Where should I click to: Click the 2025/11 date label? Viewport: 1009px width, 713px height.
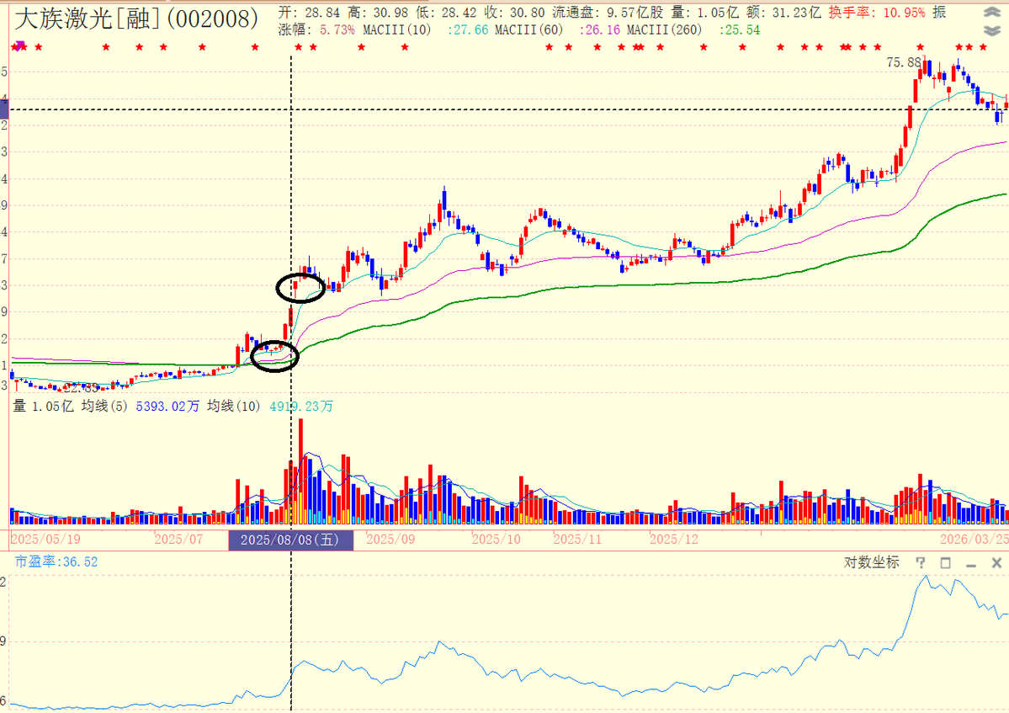pos(577,540)
